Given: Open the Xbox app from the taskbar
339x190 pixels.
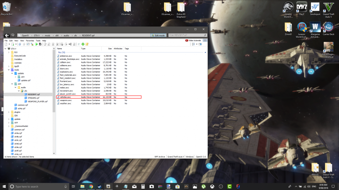Looking at the screenshot, I should [x=212, y=186].
